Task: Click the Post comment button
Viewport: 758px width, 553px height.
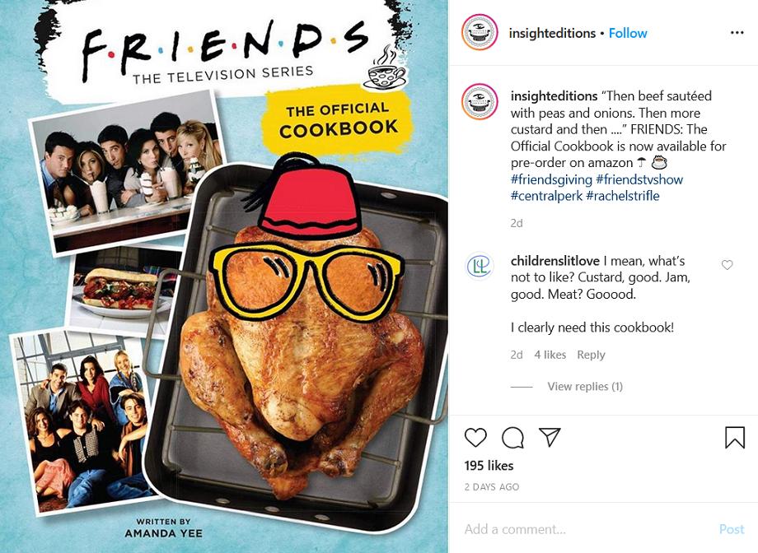Action: tap(732, 529)
